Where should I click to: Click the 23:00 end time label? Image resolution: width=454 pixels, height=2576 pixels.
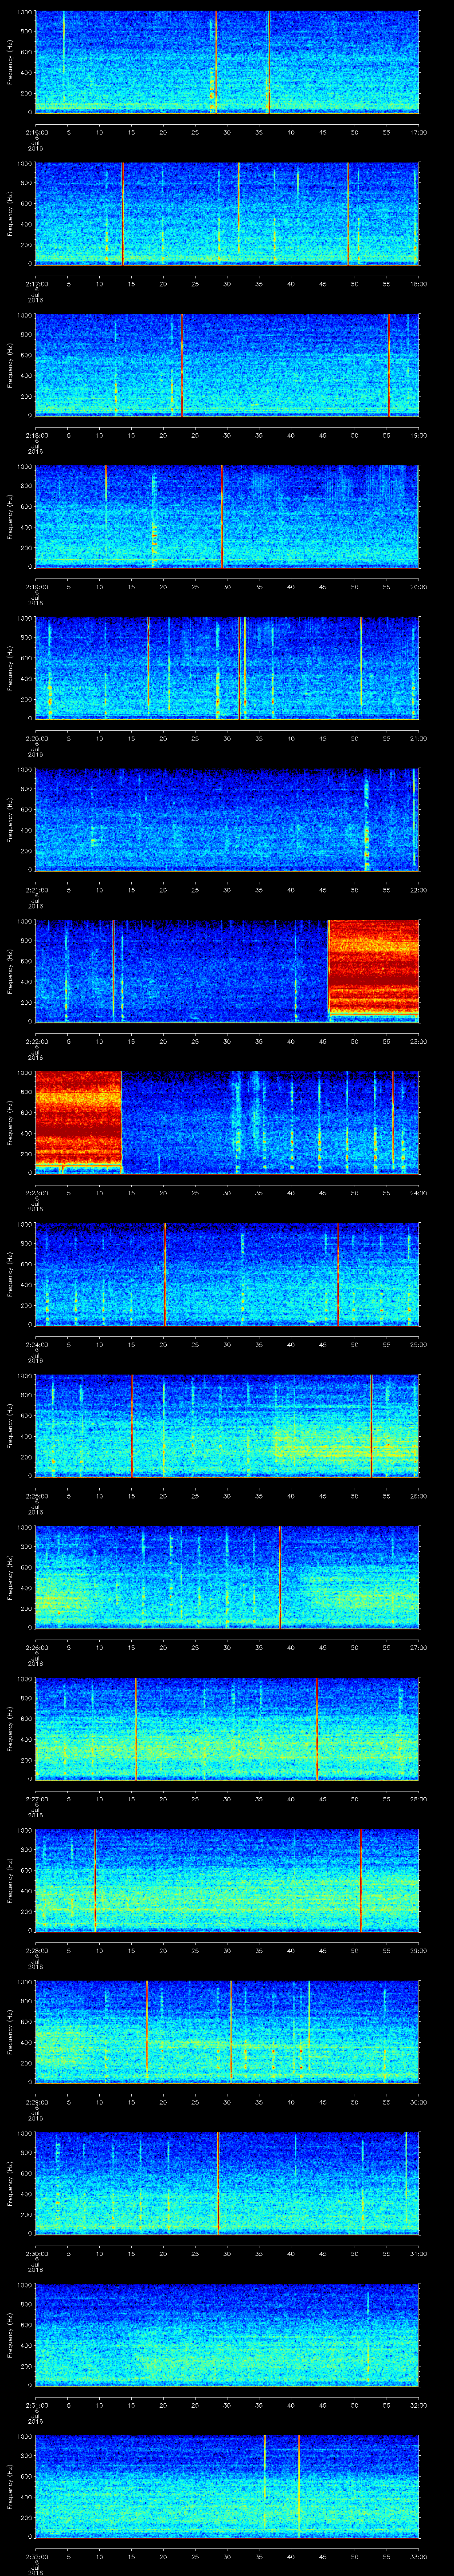[418, 1041]
